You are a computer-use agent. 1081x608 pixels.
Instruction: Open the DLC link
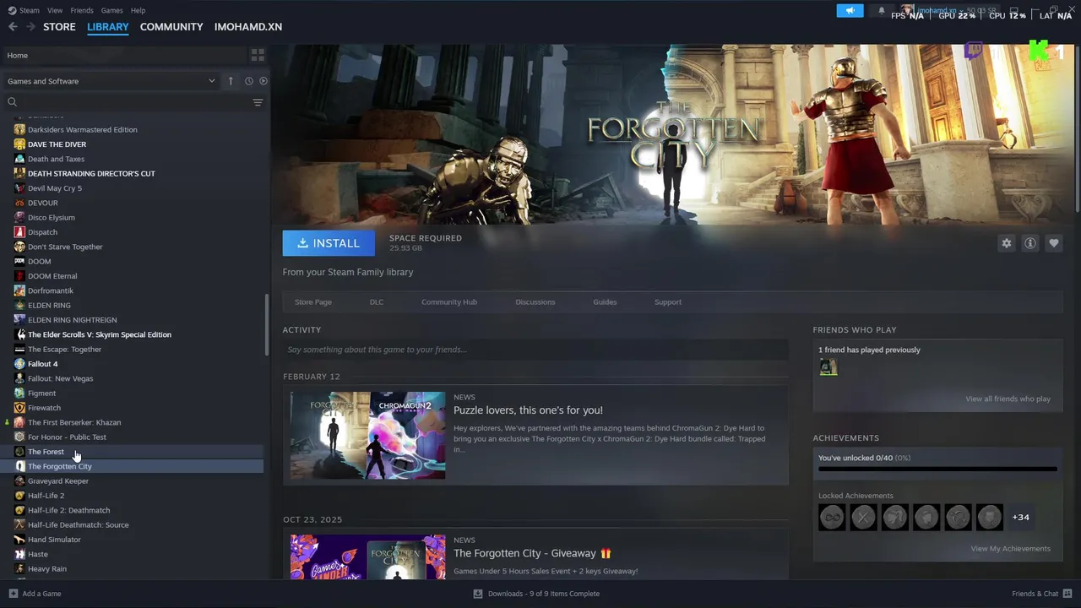(x=377, y=302)
